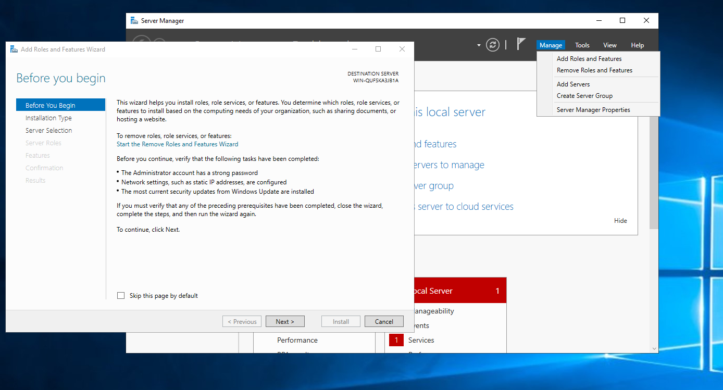Open the Tools menu
Image resolution: width=723 pixels, height=390 pixels.
(582, 45)
